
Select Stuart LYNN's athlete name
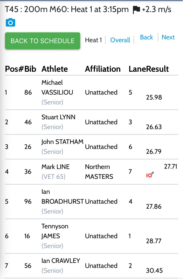click(58, 117)
